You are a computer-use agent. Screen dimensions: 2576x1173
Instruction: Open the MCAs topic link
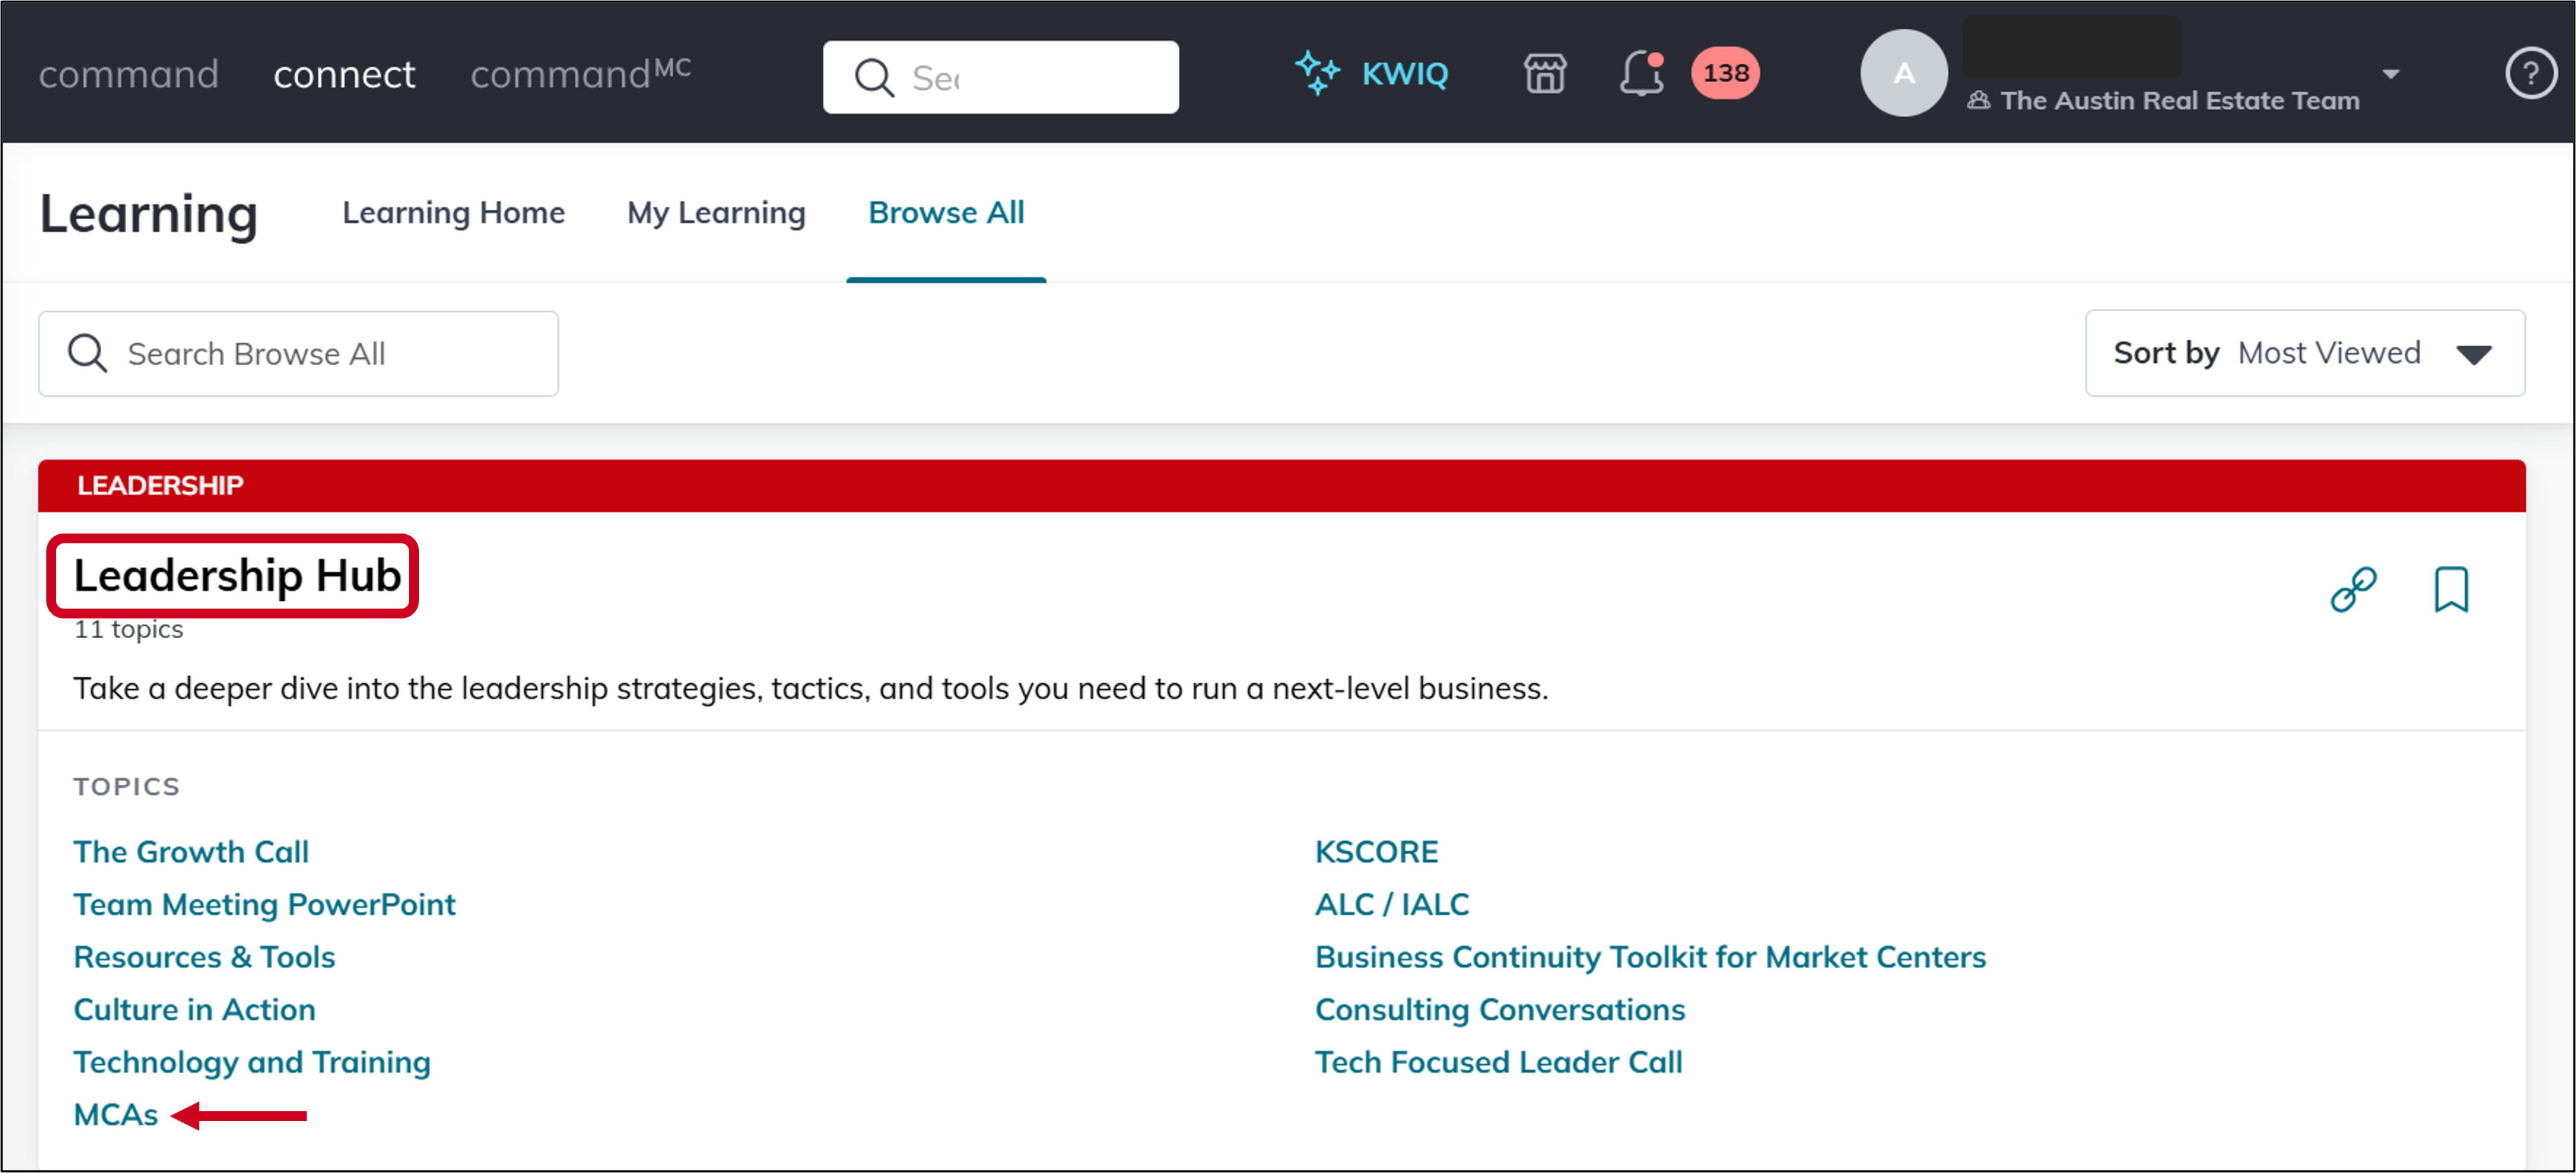pos(116,1114)
